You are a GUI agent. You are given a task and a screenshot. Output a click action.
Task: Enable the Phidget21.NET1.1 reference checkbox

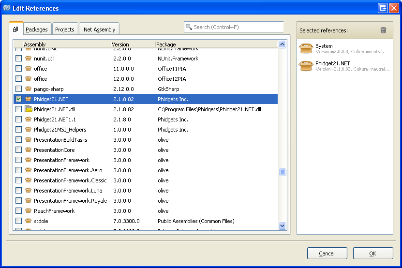[x=18, y=119]
